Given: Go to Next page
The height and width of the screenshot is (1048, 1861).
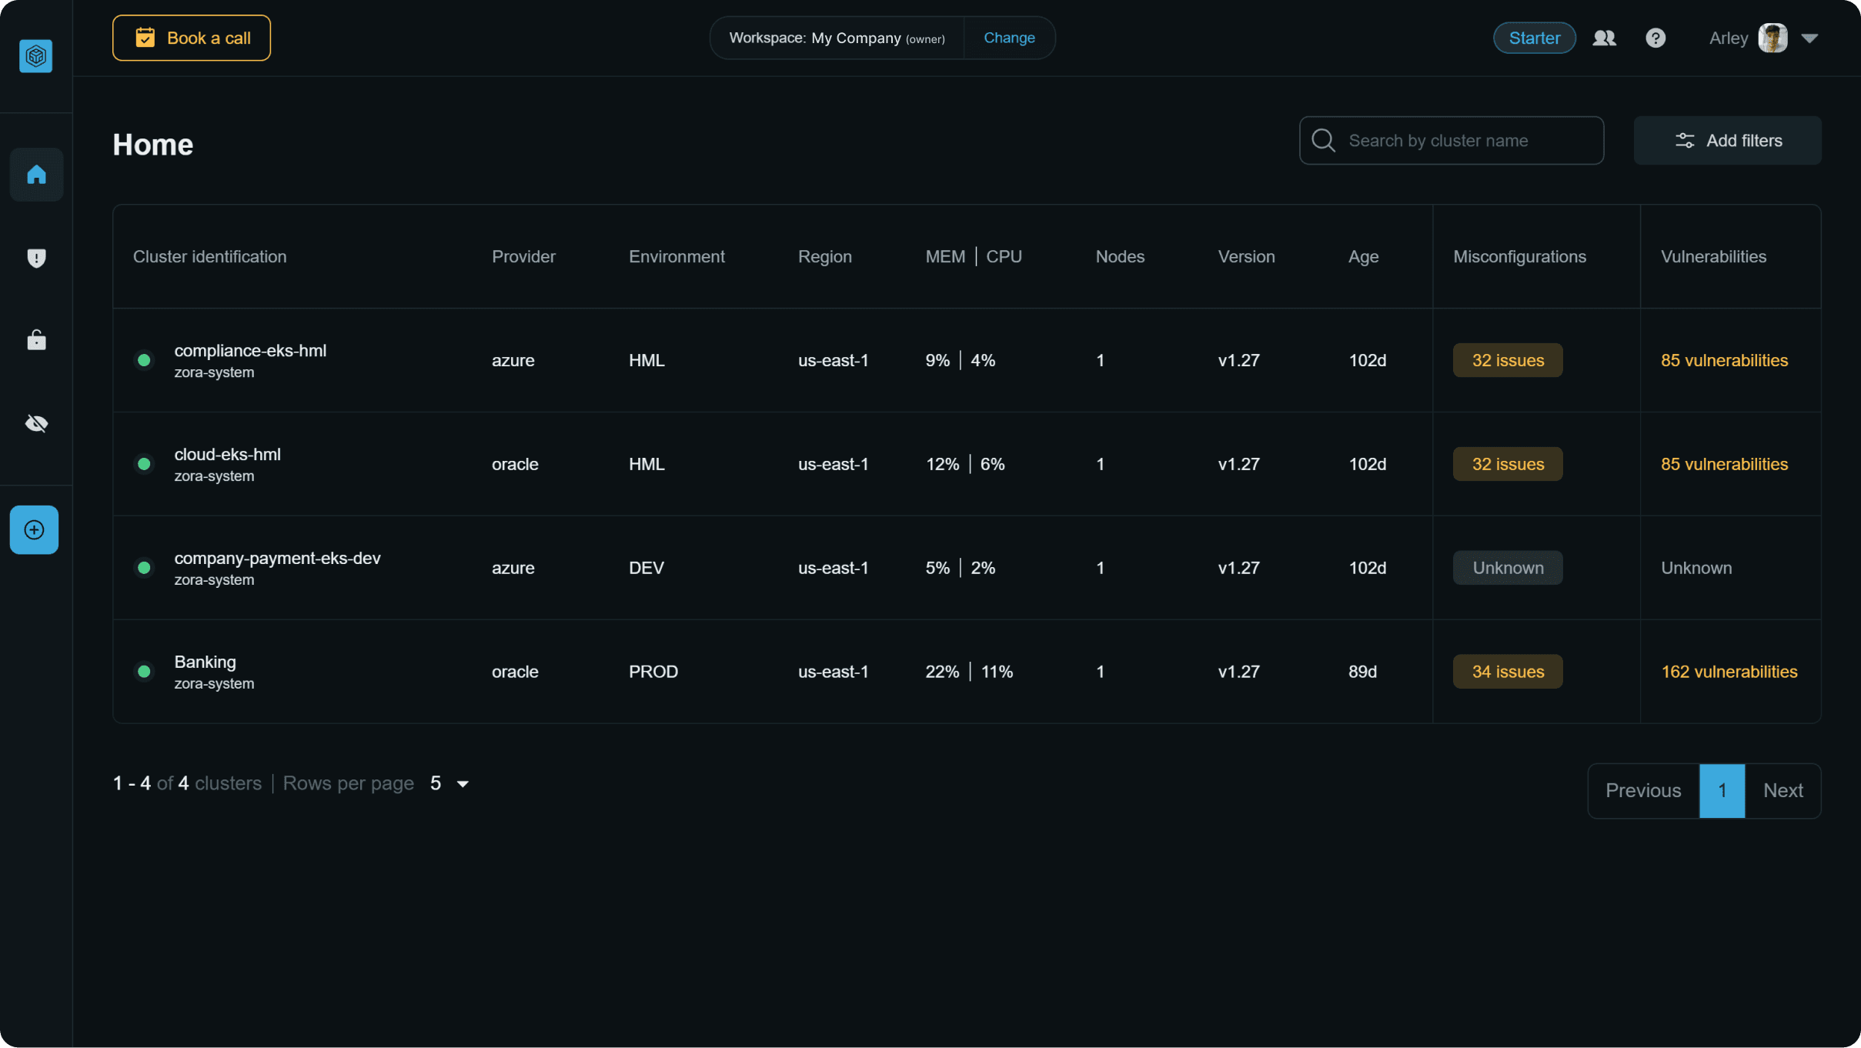Looking at the screenshot, I should pyautogui.click(x=1782, y=790).
